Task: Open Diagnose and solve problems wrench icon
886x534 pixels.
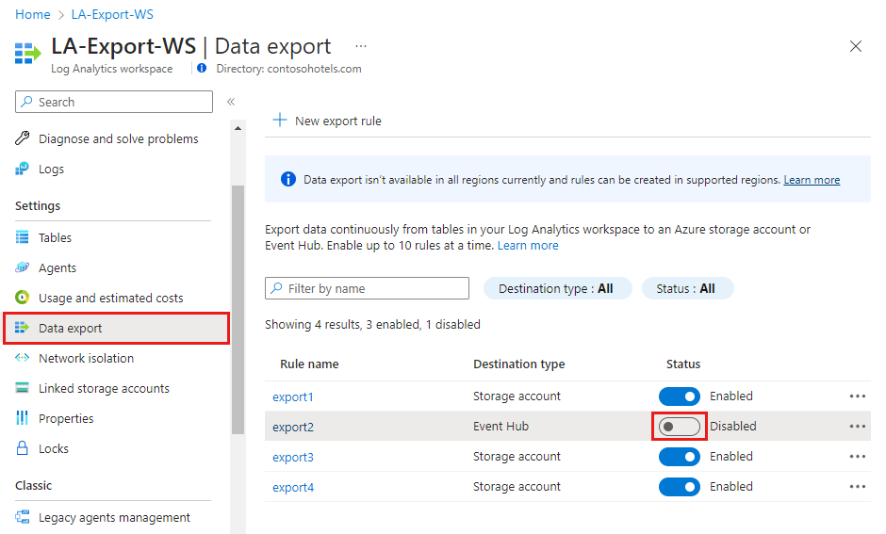Action: (x=23, y=139)
